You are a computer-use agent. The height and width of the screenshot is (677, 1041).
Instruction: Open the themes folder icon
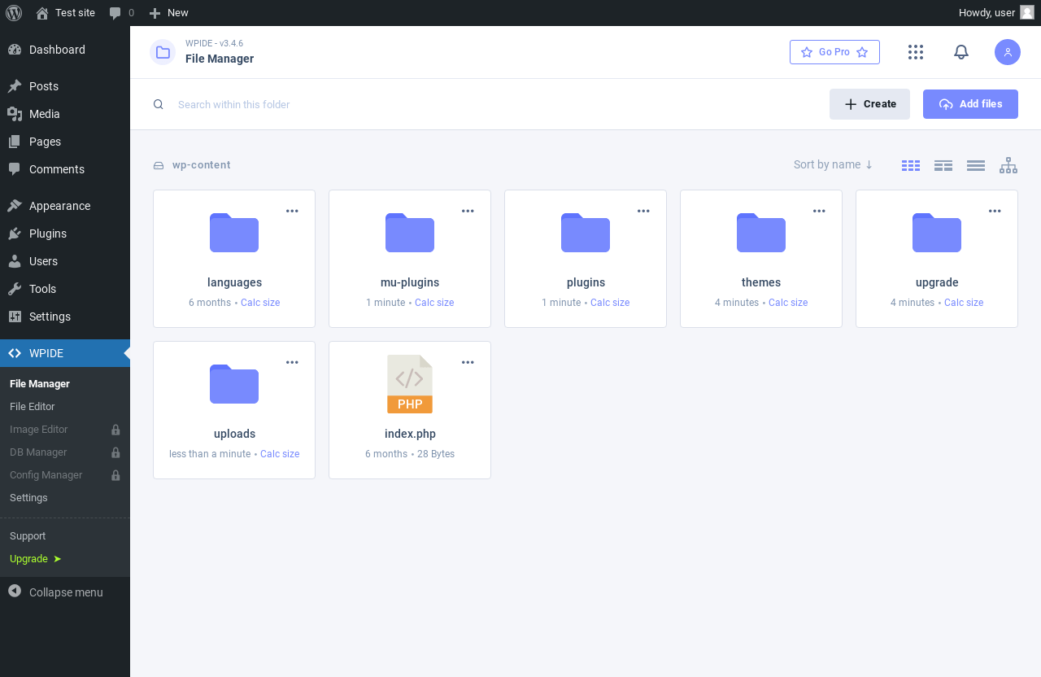(761, 233)
